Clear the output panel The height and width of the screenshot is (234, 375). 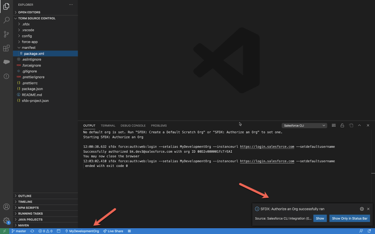(334, 125)
